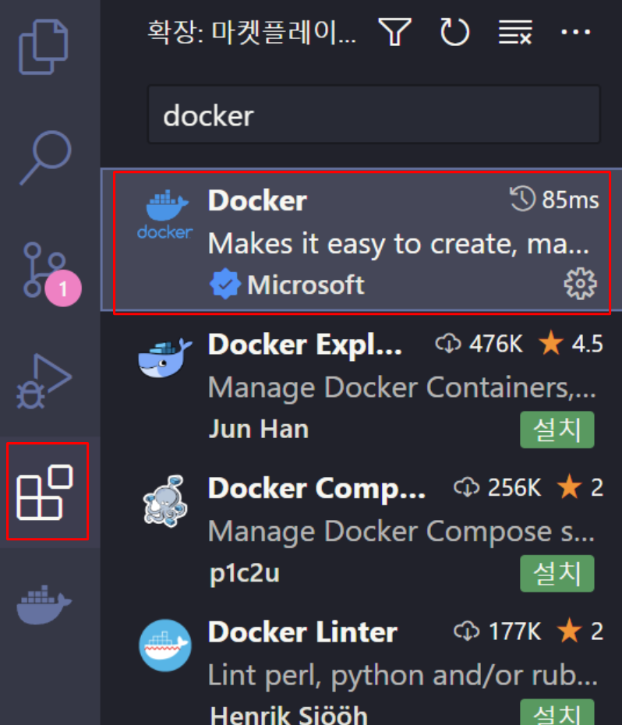
Task: Click the 476K download count
Action: pyautogui.click(x=479, y=344)
